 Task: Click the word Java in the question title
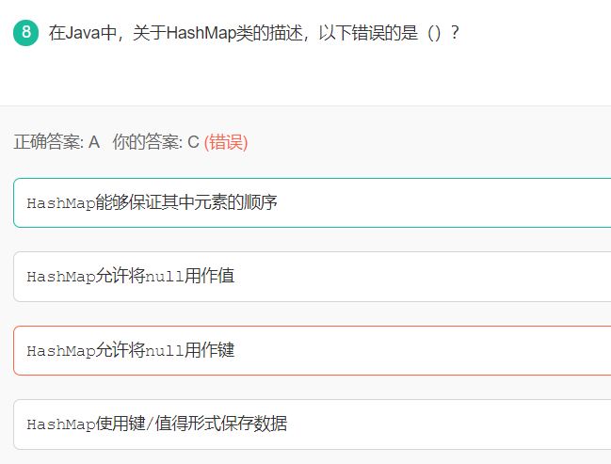(x=82, y=33)
